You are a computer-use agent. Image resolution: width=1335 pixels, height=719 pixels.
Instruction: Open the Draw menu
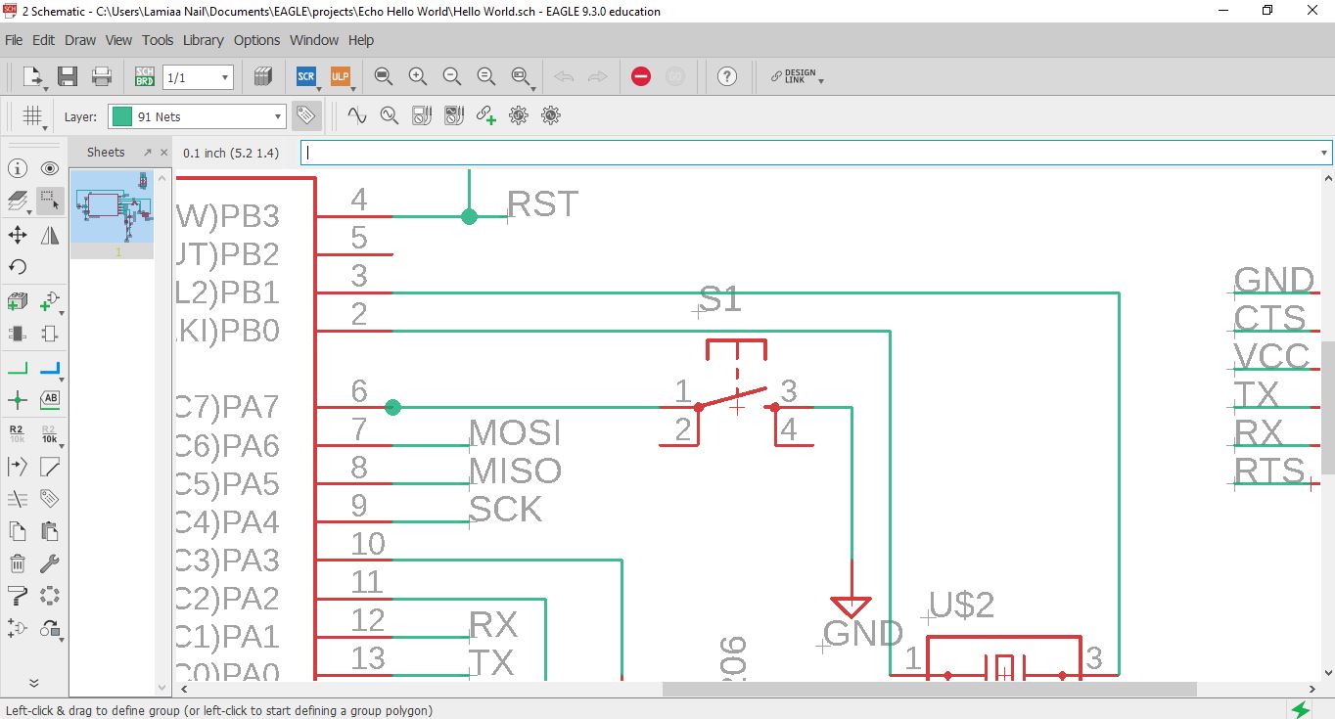pyautogui.click(x=80, y=40)
